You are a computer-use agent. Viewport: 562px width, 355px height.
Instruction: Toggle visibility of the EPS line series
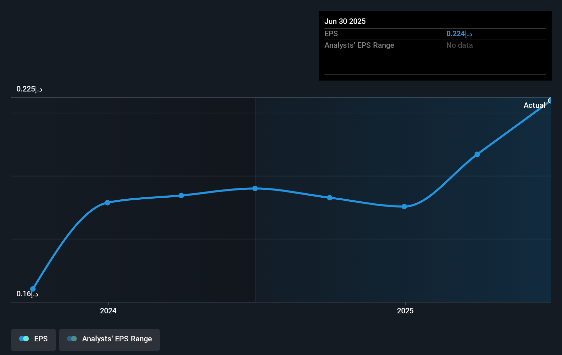[x=33, y=340]
